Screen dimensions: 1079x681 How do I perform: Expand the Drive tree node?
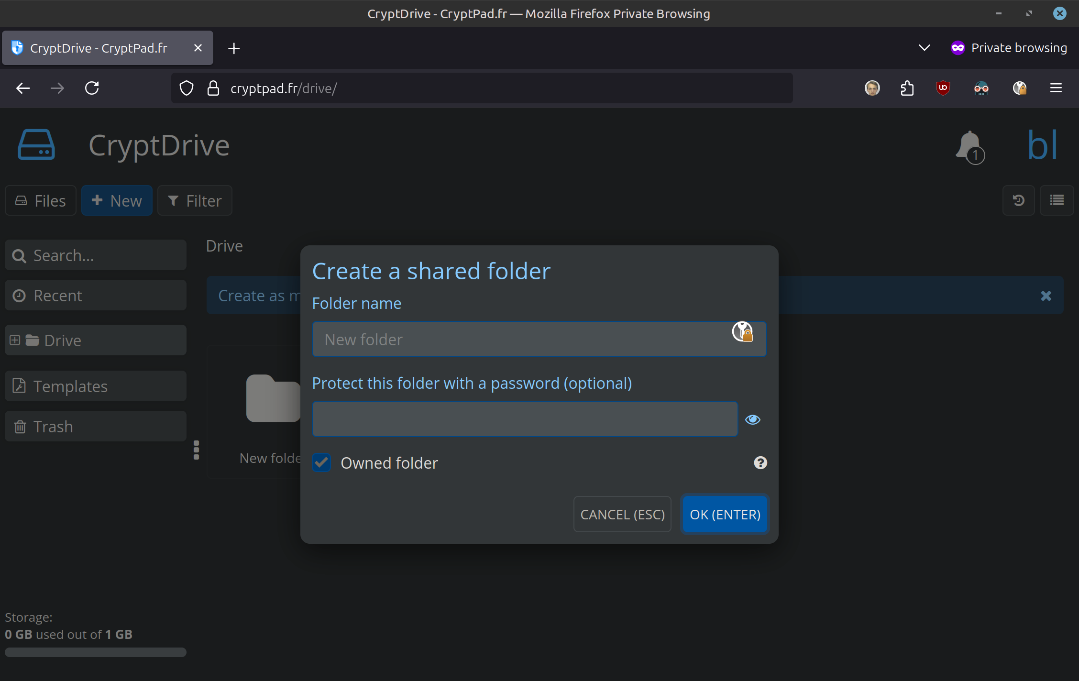15,340
